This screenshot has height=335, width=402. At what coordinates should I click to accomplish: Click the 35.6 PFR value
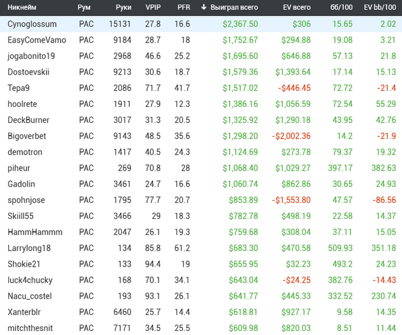click(182, 136)
